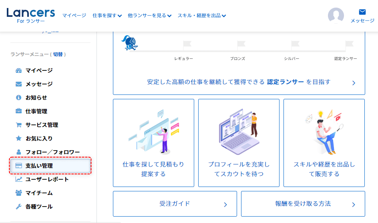
Task: Open the 受注ガイド button
Action: pyautogui.click(x=175, y=204)
